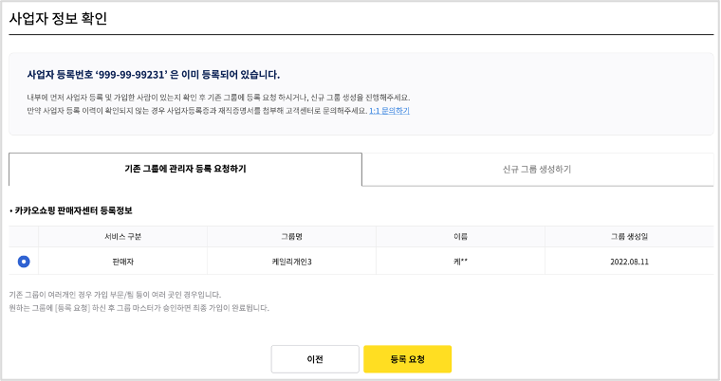721x381 pixels.
Task: Click the already-registered business number notice
Action: click(154, 74)
